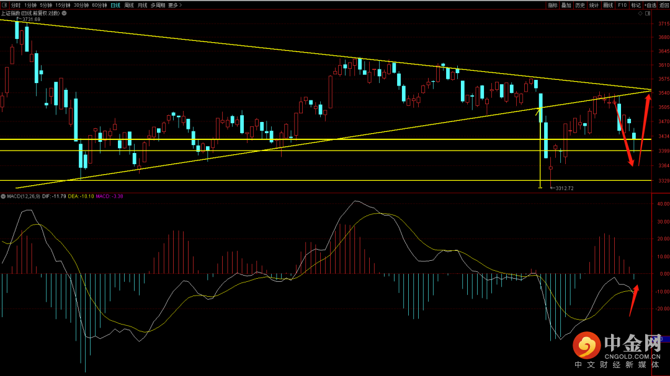Click the diamond icon above the price axis

tap(640, 14)
